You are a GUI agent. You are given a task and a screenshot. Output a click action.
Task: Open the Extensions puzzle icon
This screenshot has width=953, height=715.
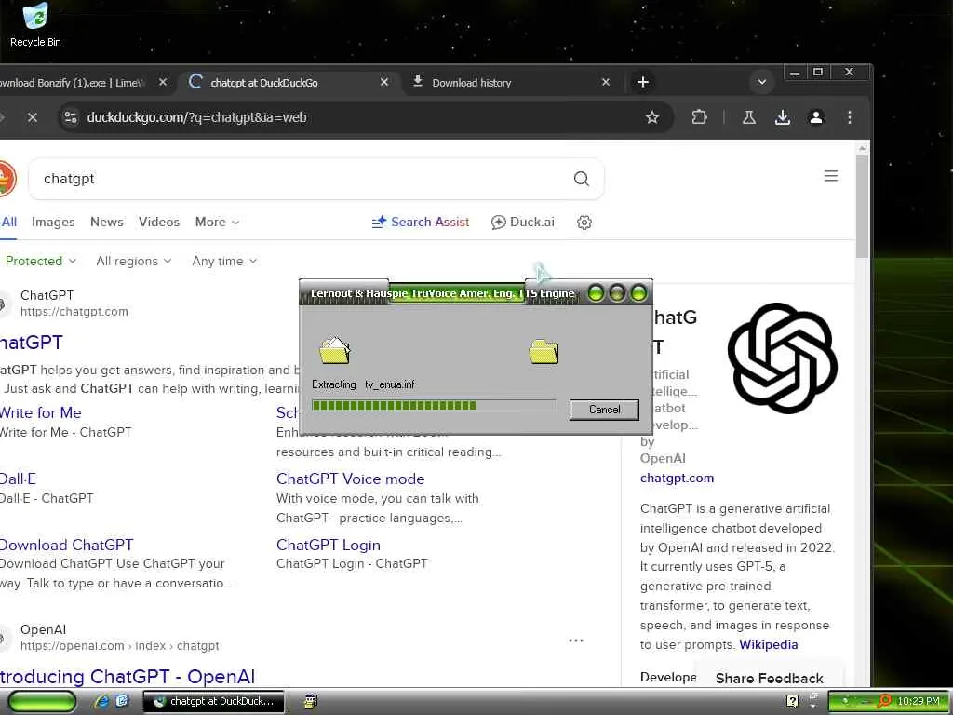pyautogui.click(x=700, y=117)
